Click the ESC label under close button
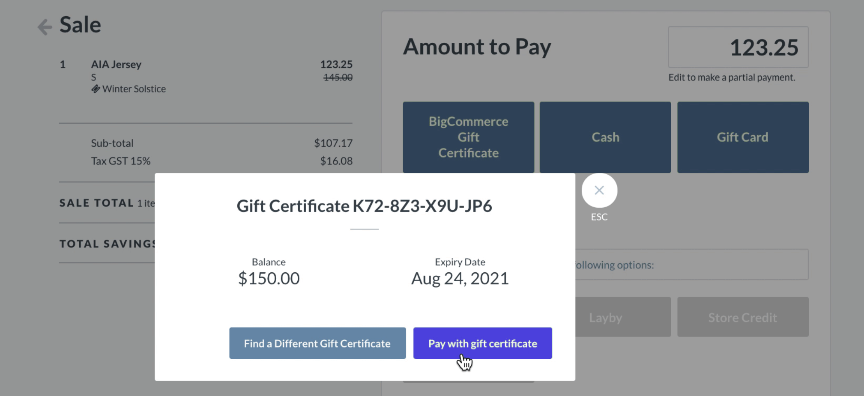 599,217
